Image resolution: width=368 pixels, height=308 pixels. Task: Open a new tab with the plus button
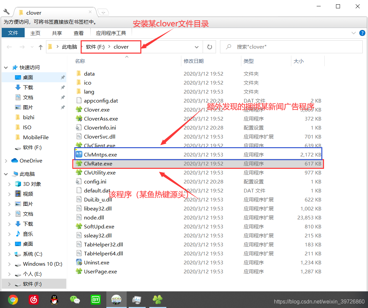pyautogui.click(x=103, y=12)
